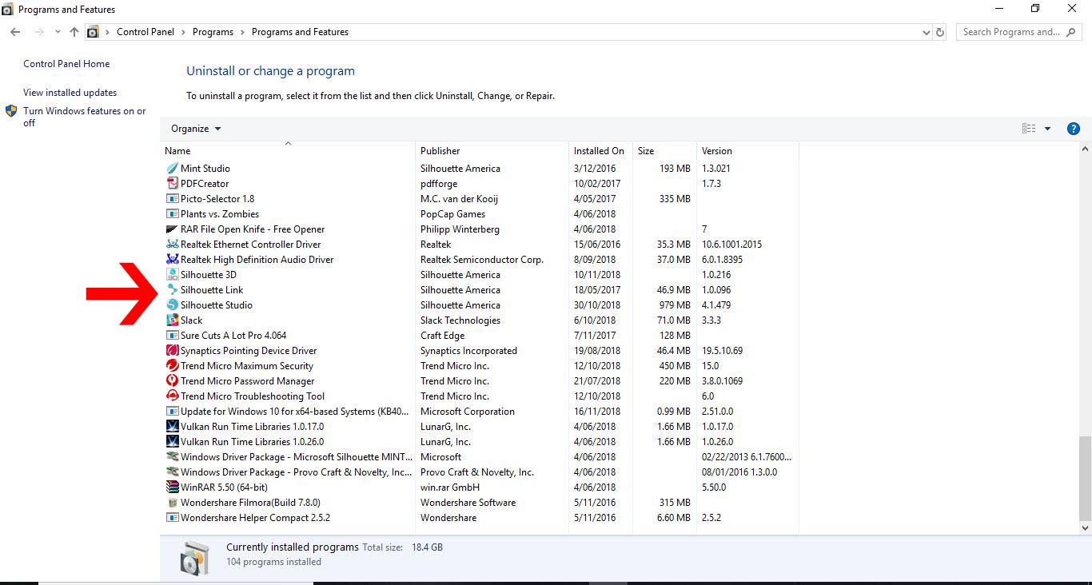Screen dimensions: 1092x585
Task: Click the scrollbar up arrow
Action: click(x=1085, y=149)
